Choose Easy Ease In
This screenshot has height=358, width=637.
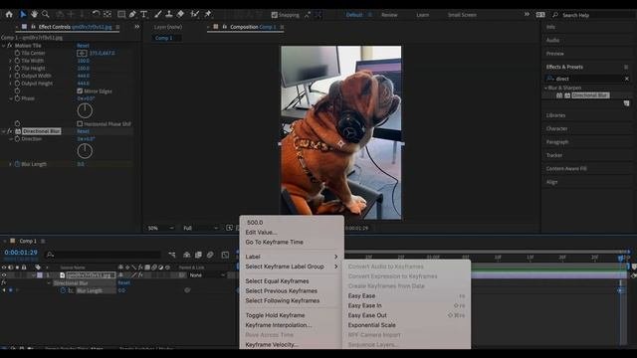365,305
